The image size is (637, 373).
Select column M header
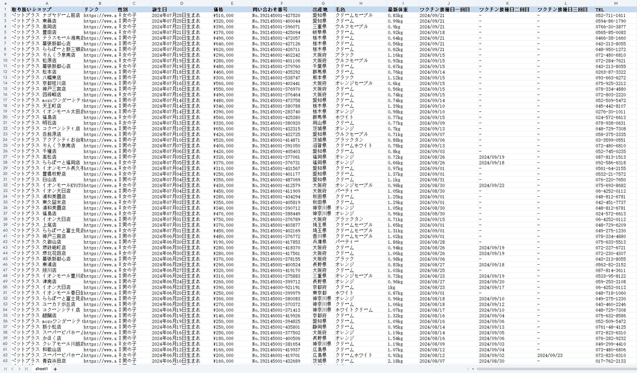[x=616, y=3]
